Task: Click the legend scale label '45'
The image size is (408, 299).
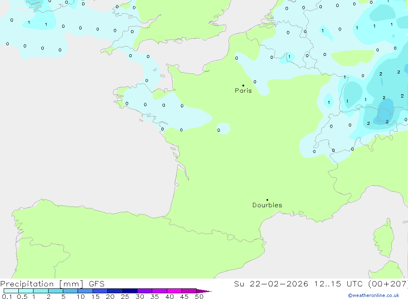Action: click(184, 297)
